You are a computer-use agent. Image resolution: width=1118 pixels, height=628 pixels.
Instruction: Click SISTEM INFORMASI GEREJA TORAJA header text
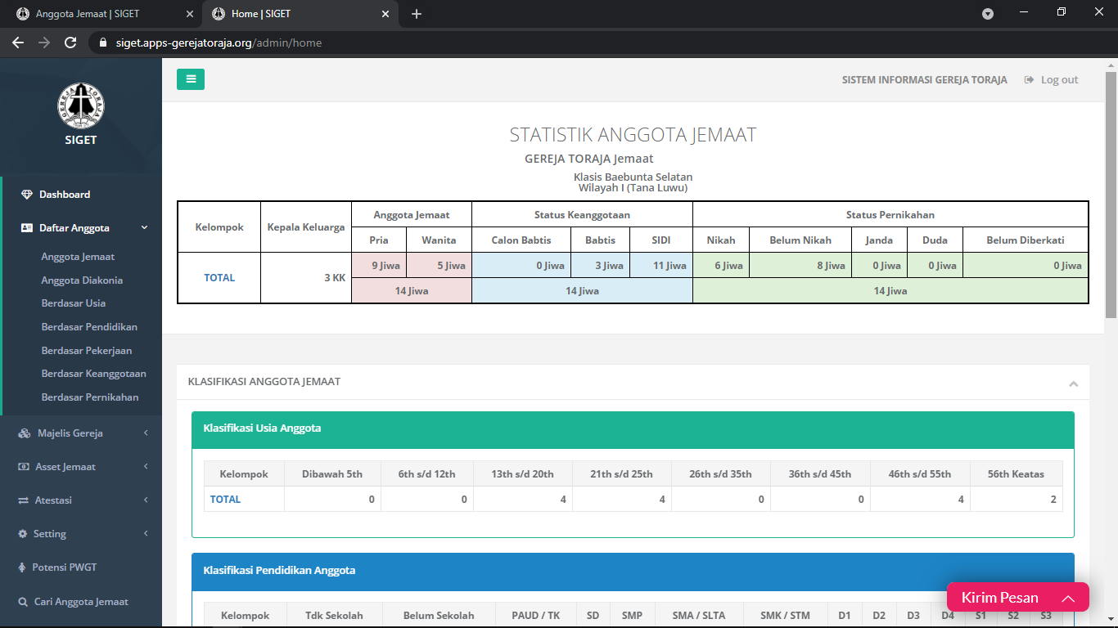click(x=924, y=80)
